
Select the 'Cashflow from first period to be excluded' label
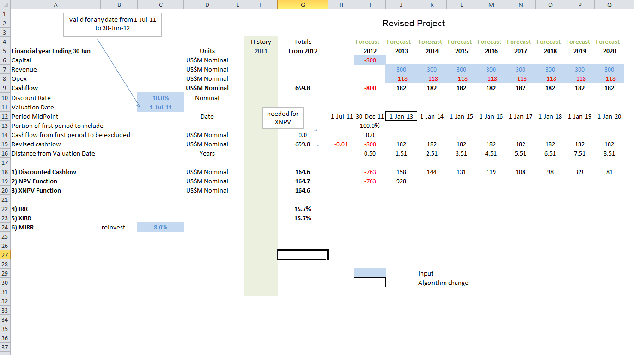pos(71,135)
